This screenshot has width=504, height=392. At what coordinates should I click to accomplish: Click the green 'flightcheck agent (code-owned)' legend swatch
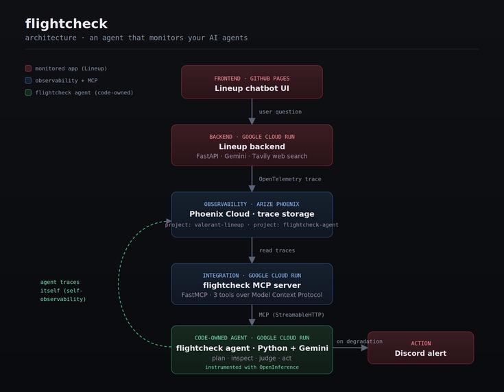[x=28, y=93]
